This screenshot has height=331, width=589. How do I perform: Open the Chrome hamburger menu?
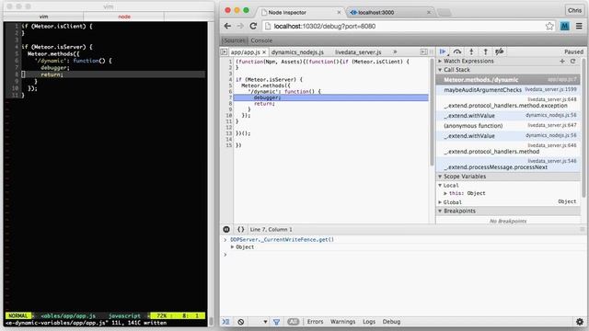pyautogui.click(x=579, y=26)
